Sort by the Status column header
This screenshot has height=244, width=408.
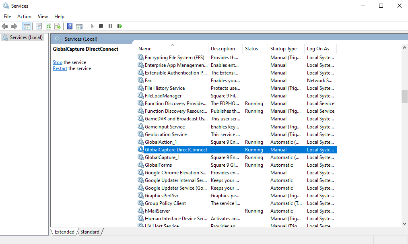click(251, 49)
